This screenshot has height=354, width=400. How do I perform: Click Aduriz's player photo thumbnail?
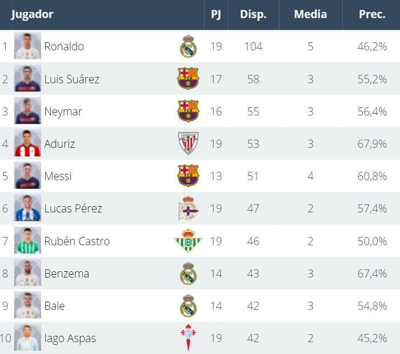tap(27, 143)
